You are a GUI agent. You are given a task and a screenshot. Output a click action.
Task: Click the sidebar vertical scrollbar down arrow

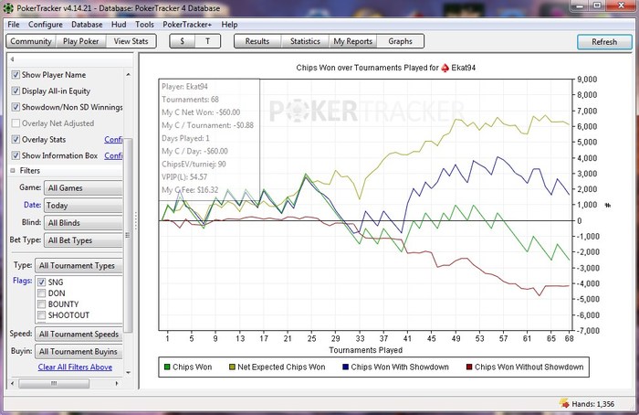coord(129,372)
